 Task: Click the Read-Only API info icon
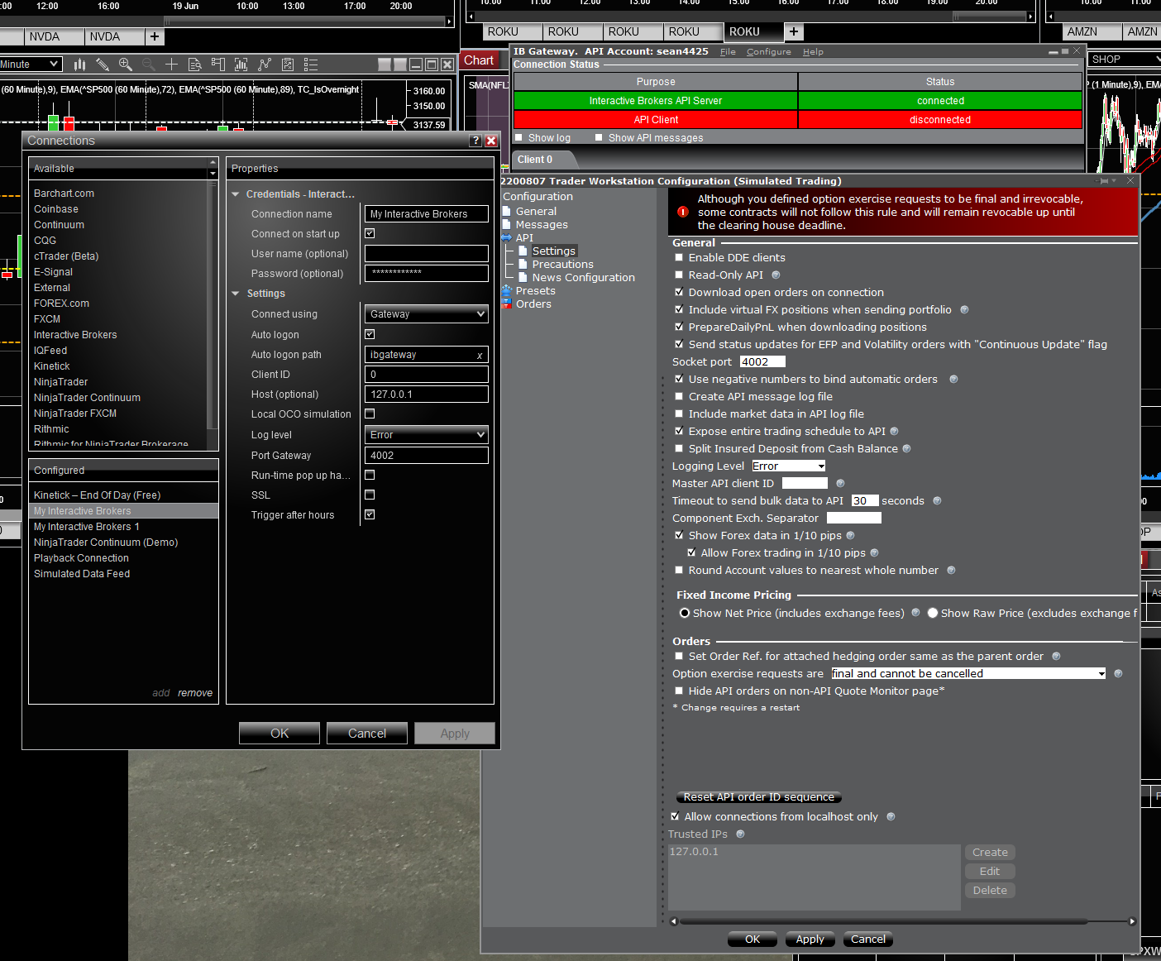pos(776,275)
